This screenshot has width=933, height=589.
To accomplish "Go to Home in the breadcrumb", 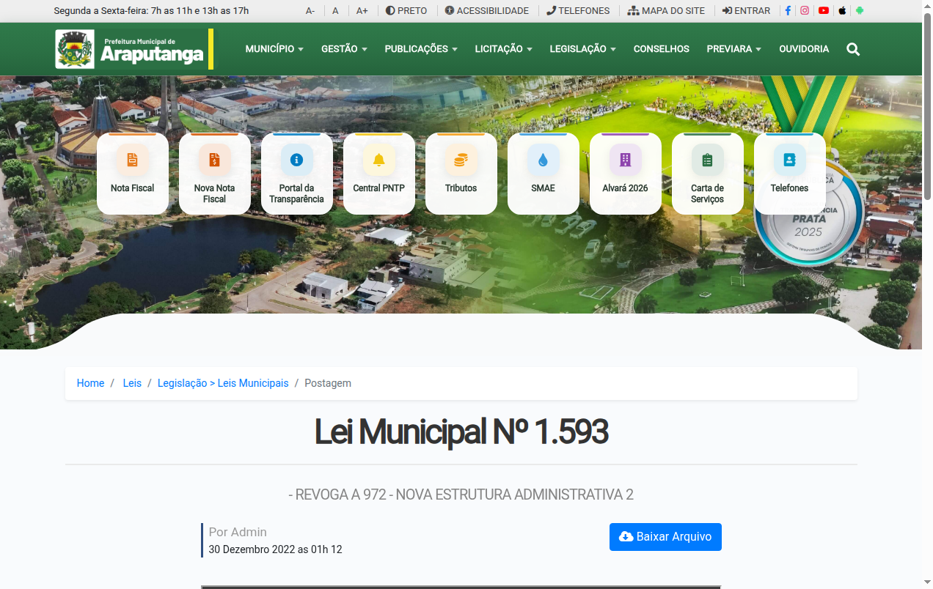I will click(x=90, y=383).
